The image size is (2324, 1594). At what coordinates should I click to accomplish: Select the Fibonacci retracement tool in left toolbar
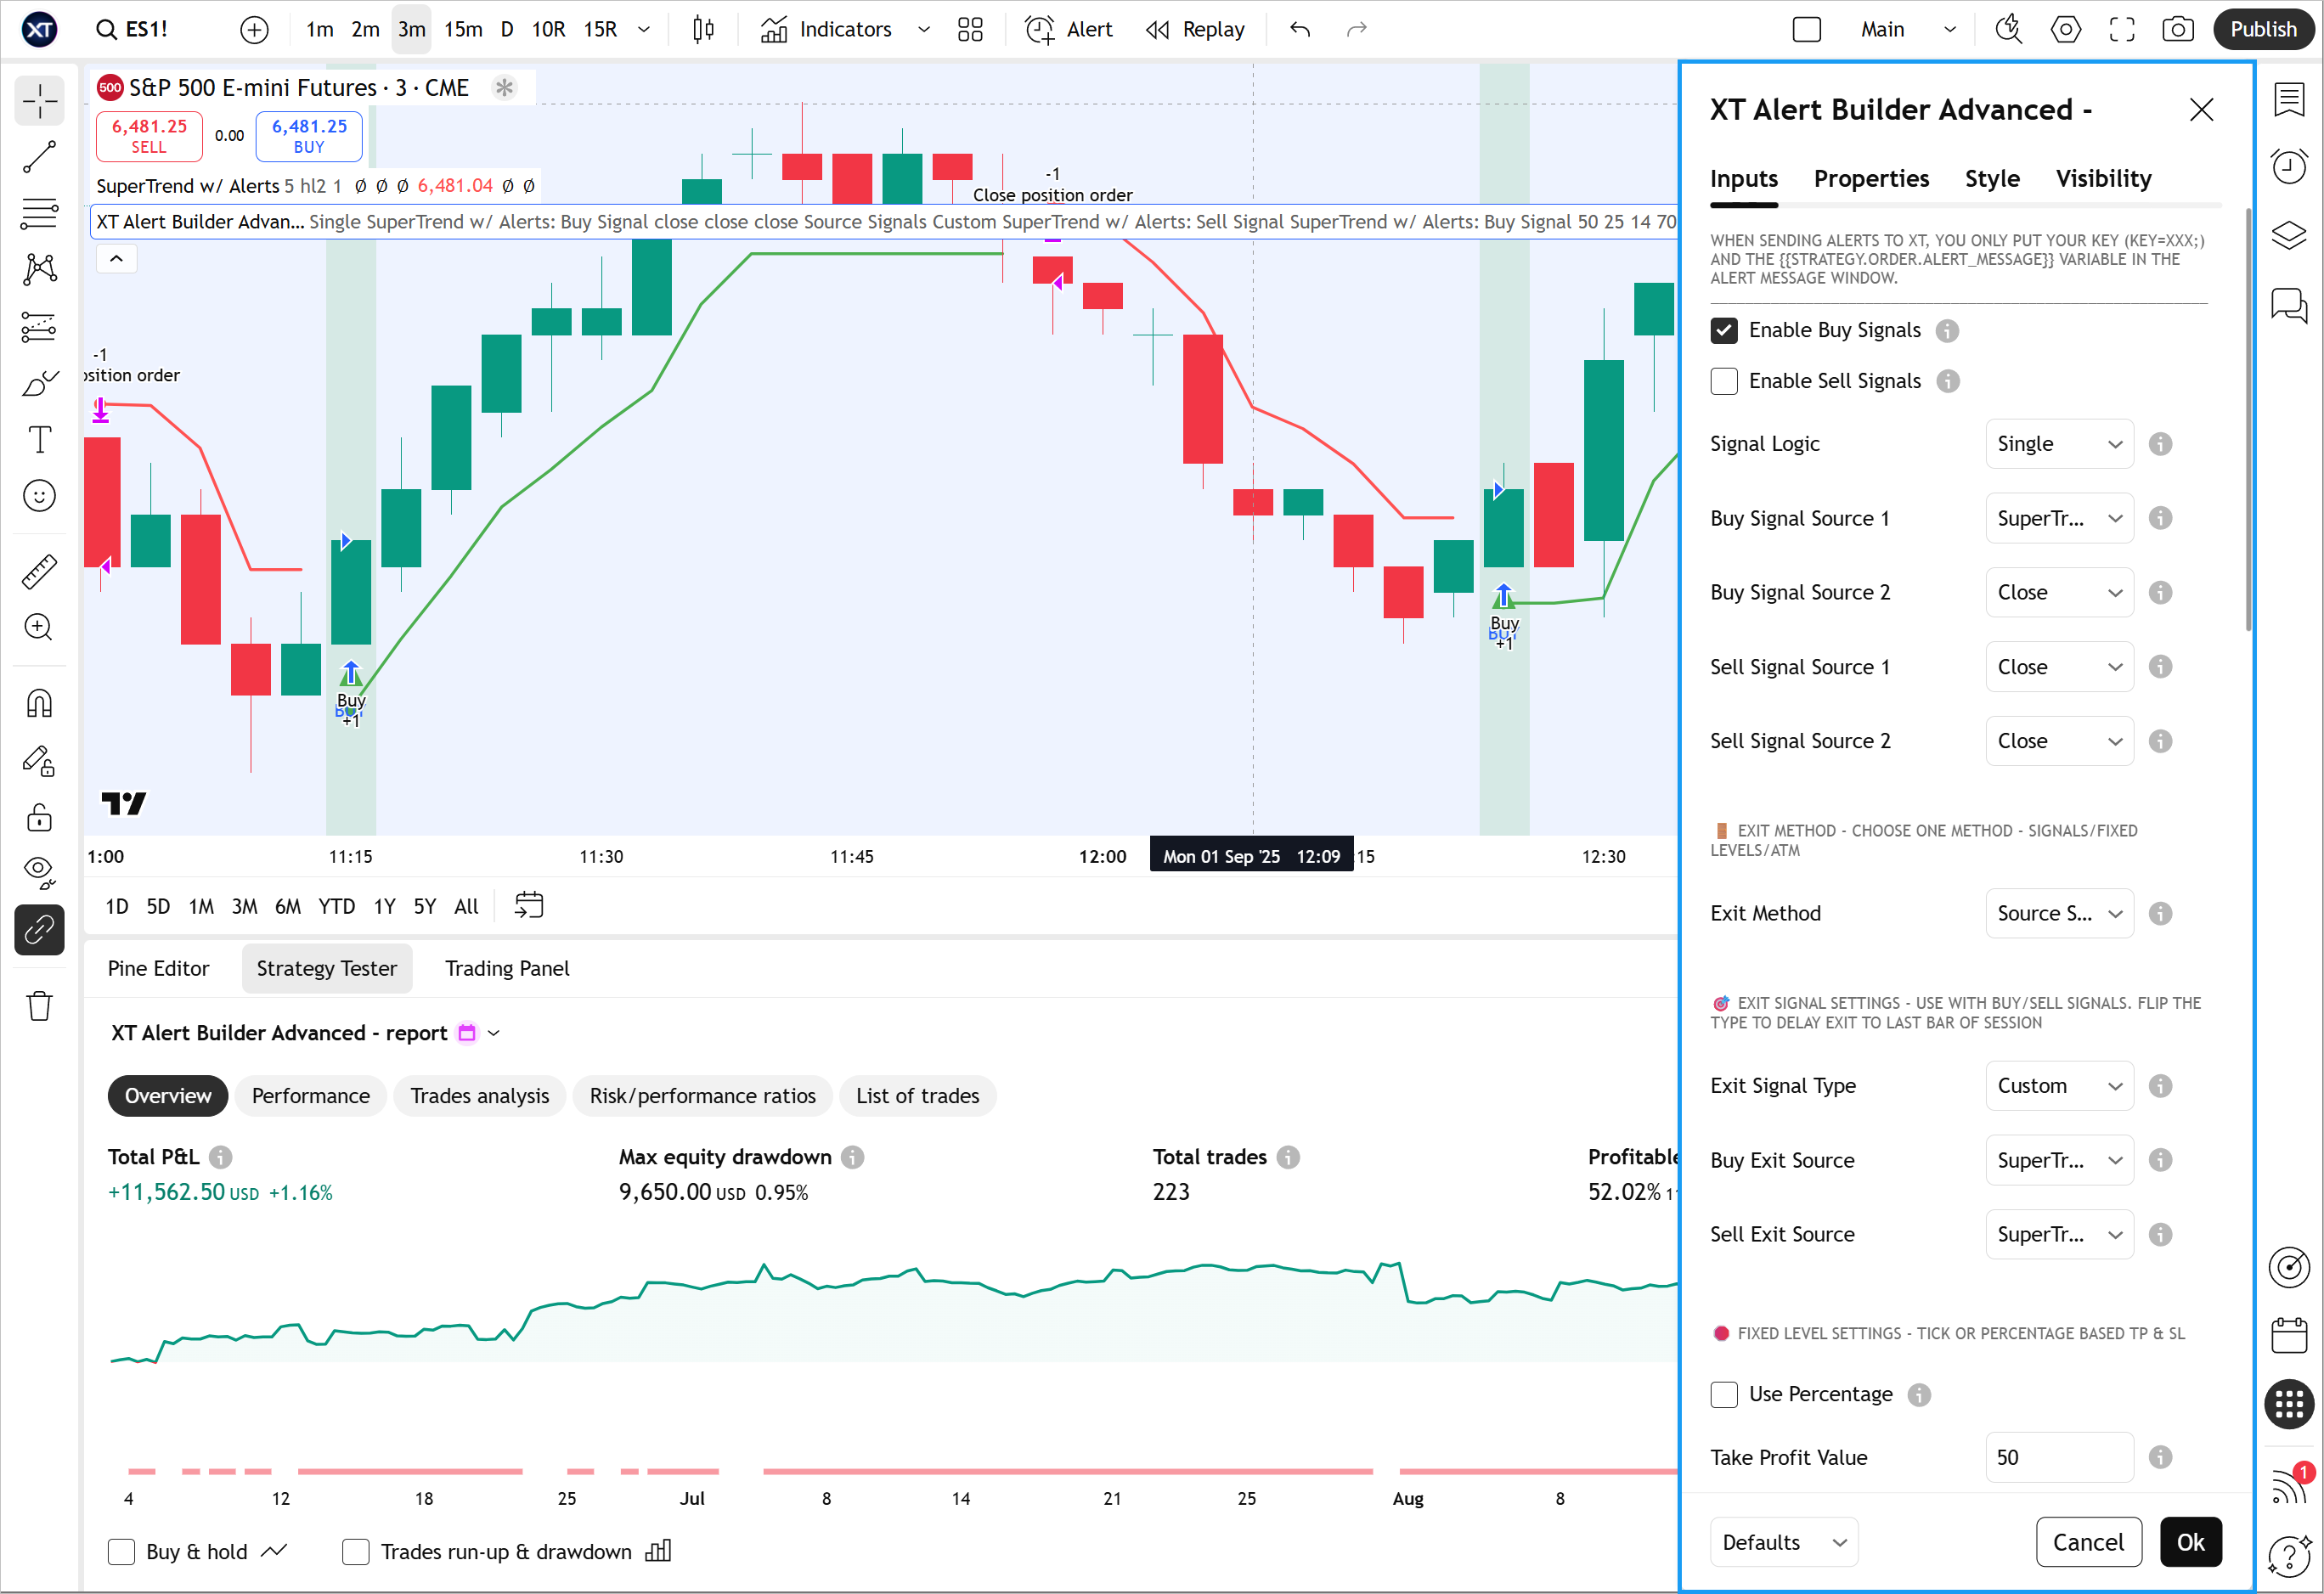pos(39,213)
